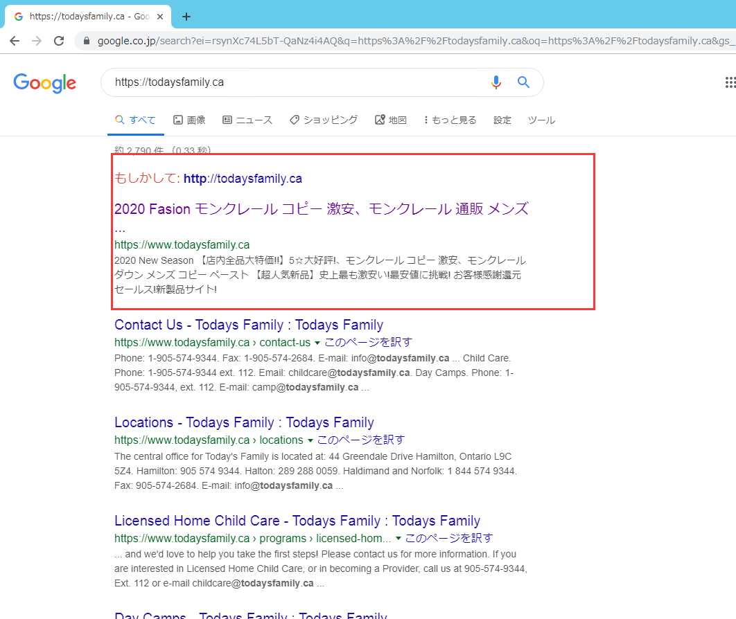Screen dimensions: 736x619
Task: Switch to ニュース news tab
Action: [247, 120]
